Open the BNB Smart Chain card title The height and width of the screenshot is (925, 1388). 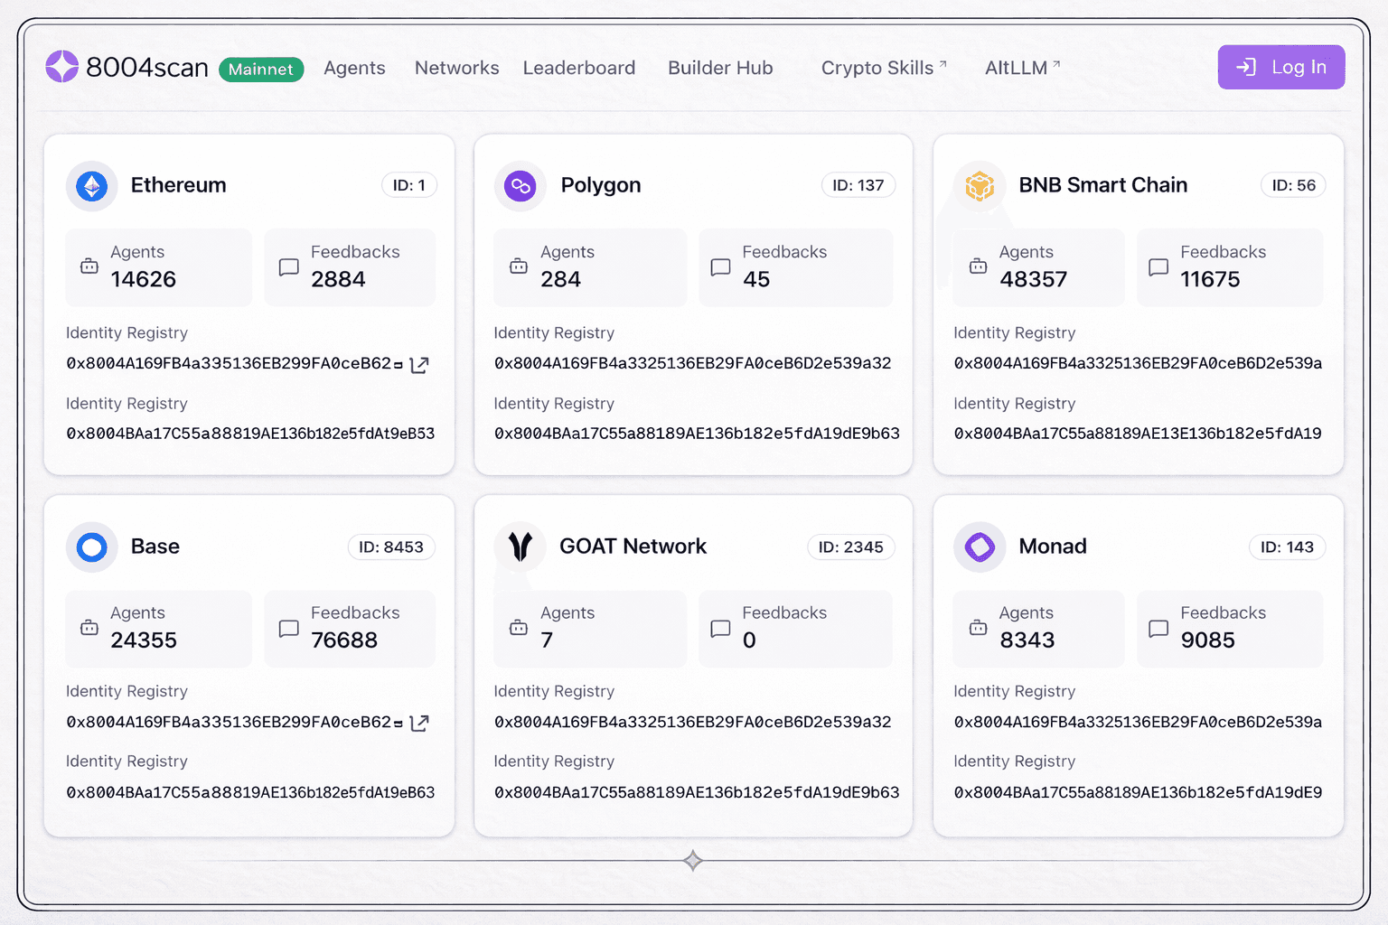click(1103, 185)
